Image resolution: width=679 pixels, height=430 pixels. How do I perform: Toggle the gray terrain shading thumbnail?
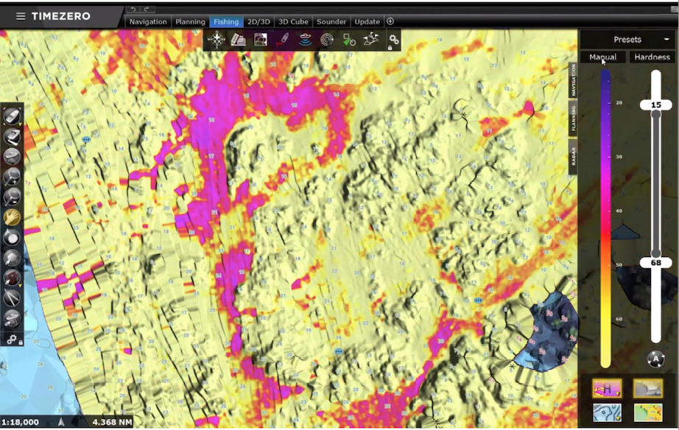point(648,388)
